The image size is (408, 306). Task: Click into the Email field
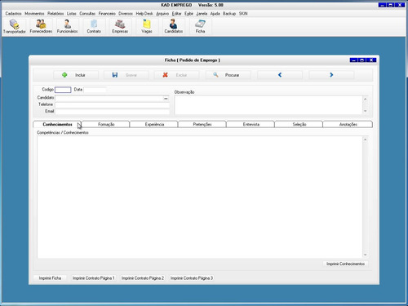(113, 112)
